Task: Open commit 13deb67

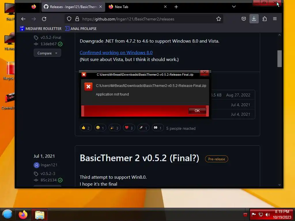Action: point(48,44)
